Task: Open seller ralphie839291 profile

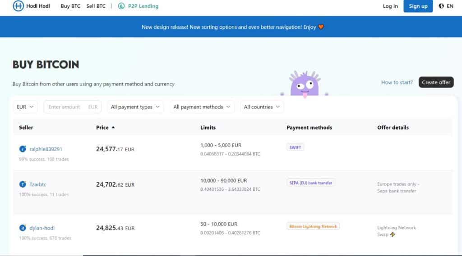Action: (46, 149)
